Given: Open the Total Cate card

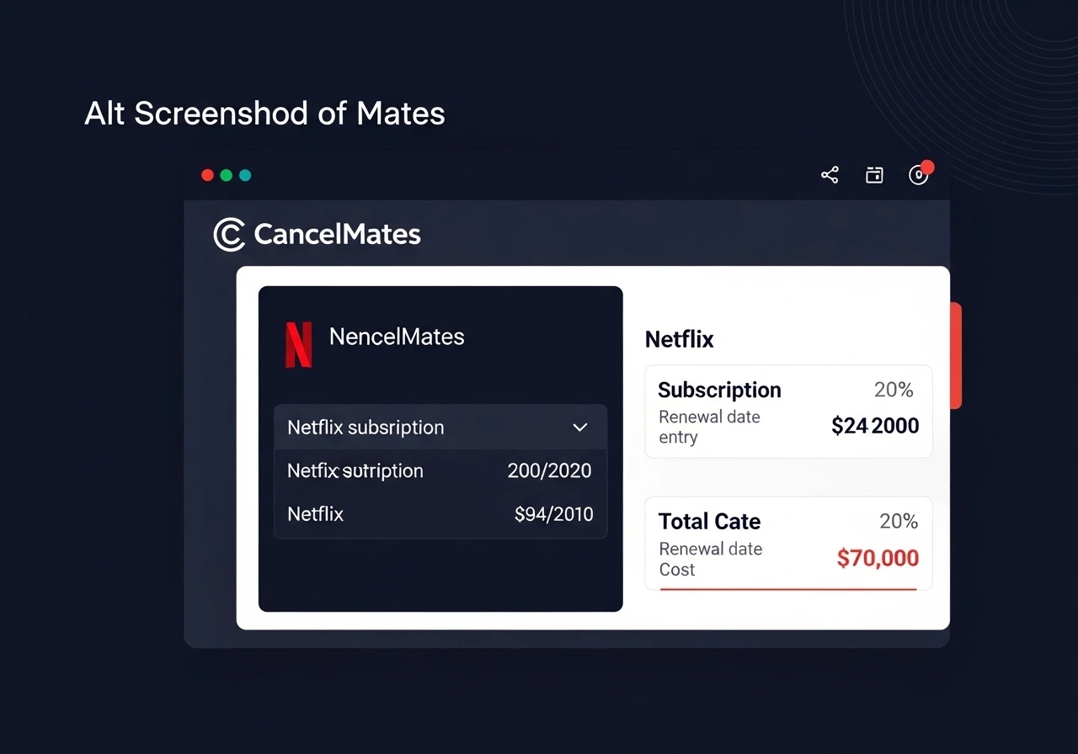Looking at the screenshot, I should point(788,544).
